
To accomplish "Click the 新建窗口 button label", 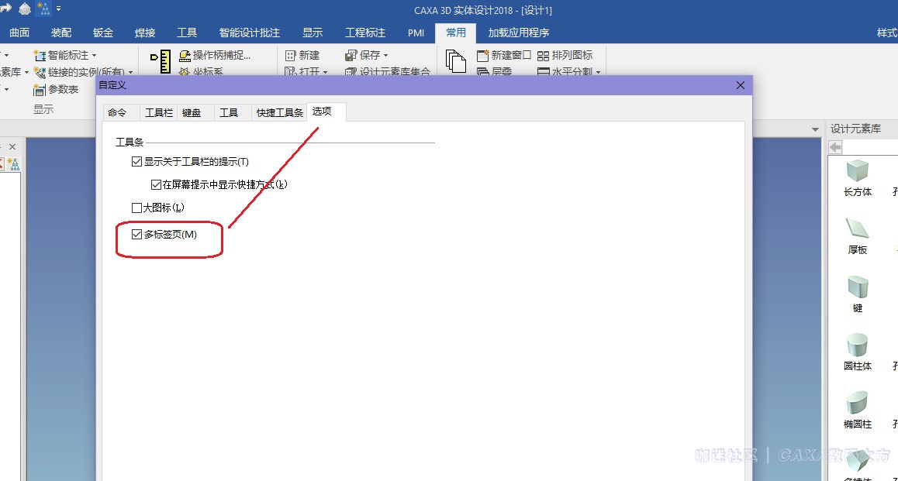I will 511,56.
